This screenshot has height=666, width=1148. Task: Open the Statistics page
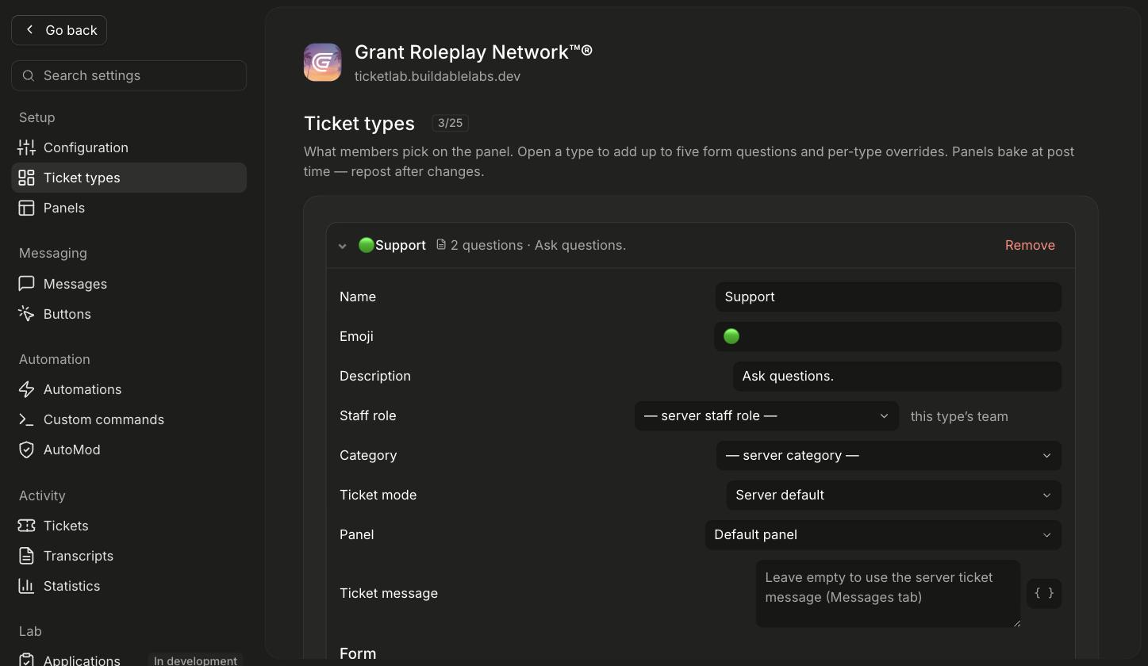pos(129,586)
